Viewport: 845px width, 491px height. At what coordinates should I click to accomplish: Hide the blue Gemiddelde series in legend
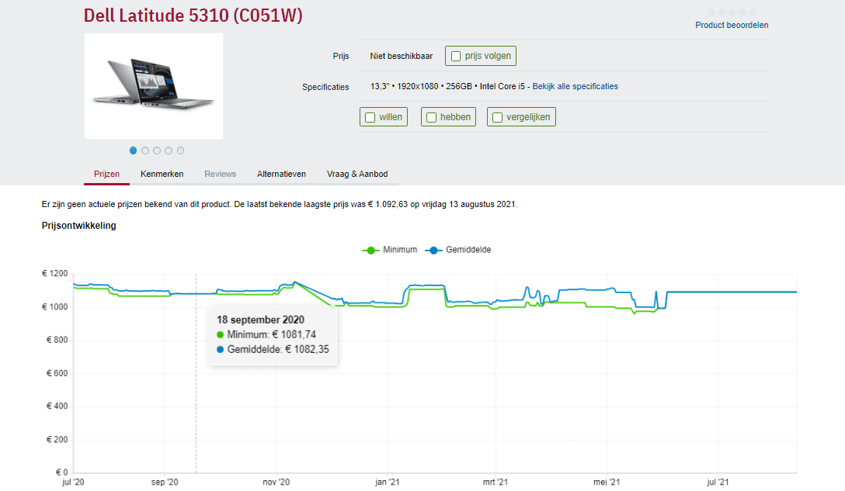pyautogui.click(x=434, y=250)
